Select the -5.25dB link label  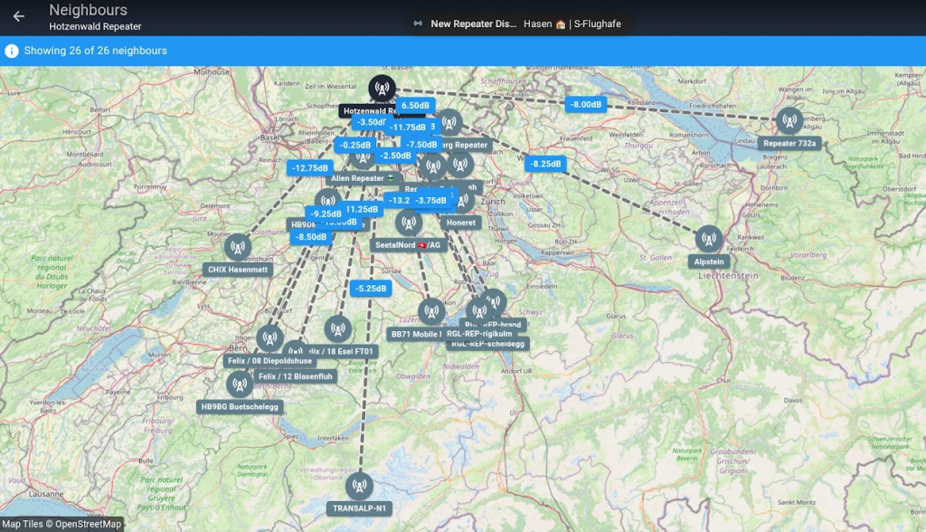[370, 289]
